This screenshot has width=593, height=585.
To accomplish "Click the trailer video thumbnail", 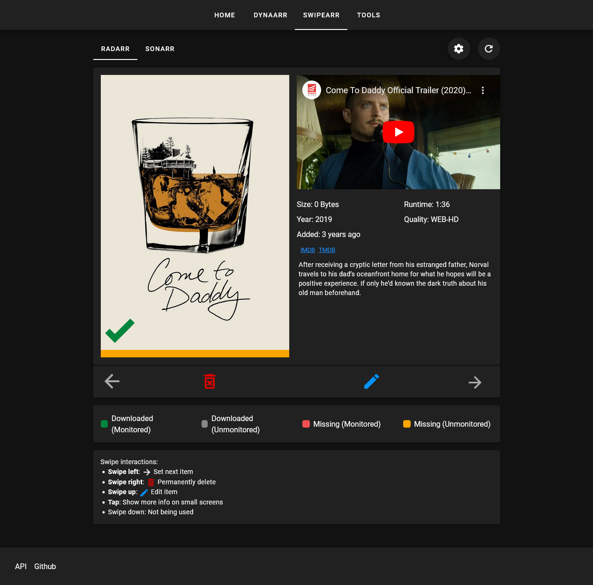I will pyautogui.click(x=398, y=132).
